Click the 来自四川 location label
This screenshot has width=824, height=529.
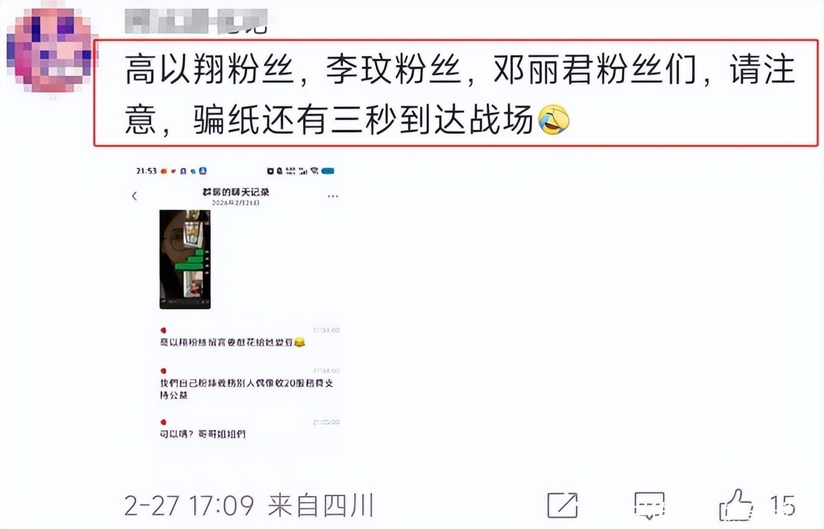[320, 505]
